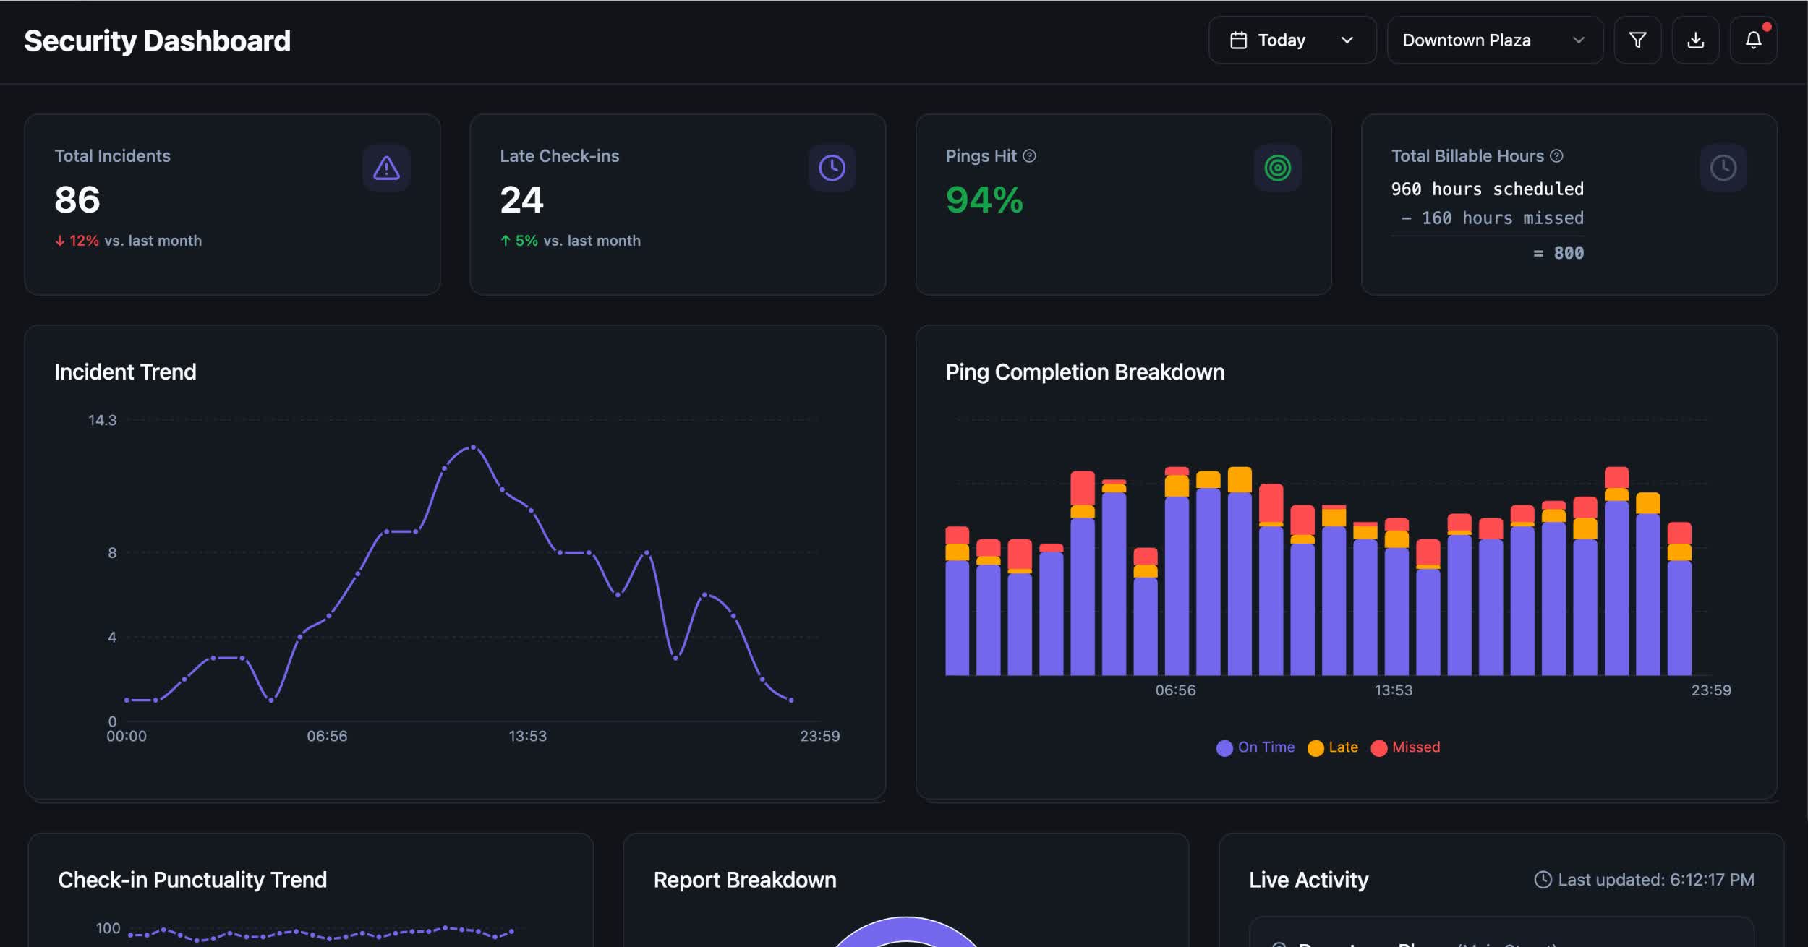Click the Late Check-ins clock icon
Image resolution: width=1808 pixels, height=947 pixels.
[832, 168]
